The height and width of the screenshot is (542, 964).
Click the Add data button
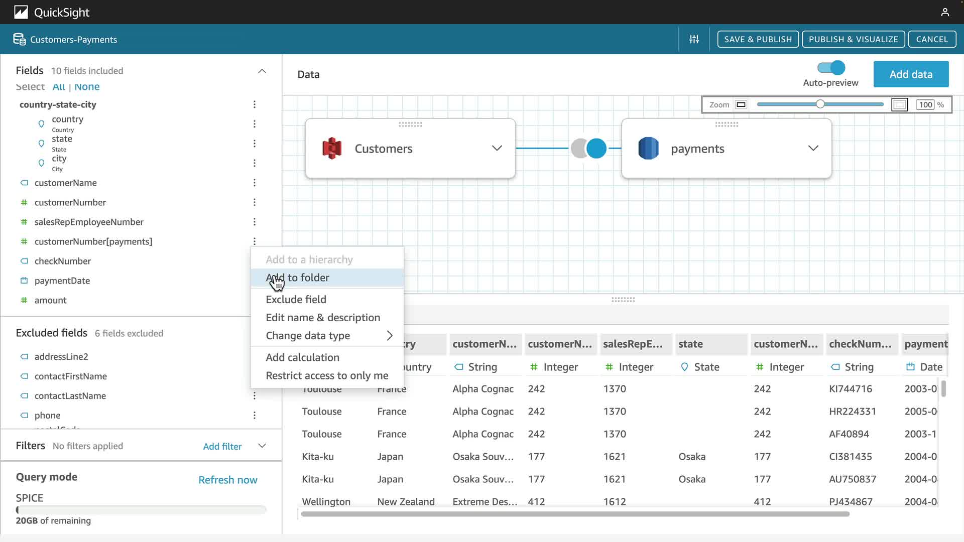[911, 74]
